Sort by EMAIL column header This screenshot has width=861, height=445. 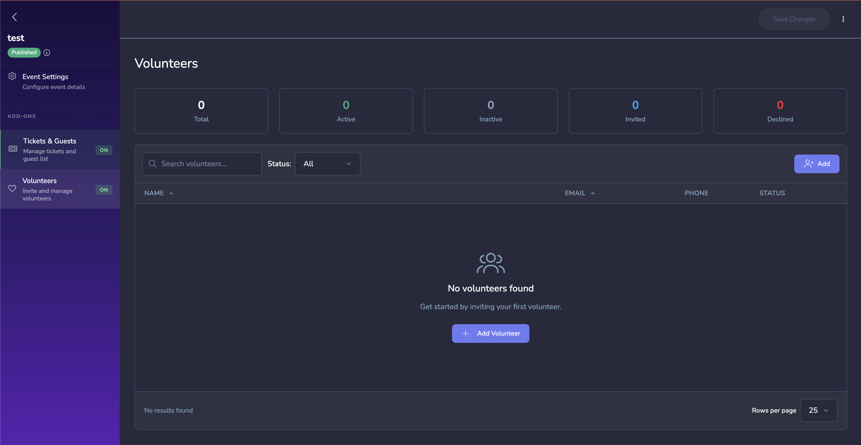pyautogui.click(x=575, y=193)
